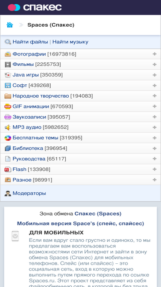The image size is (161, 287).
Task: Expand the Бесплатные темы plus sign
Action: coord(155,138)
